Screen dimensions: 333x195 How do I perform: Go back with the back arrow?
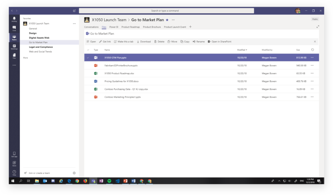[x=12, y=11]
